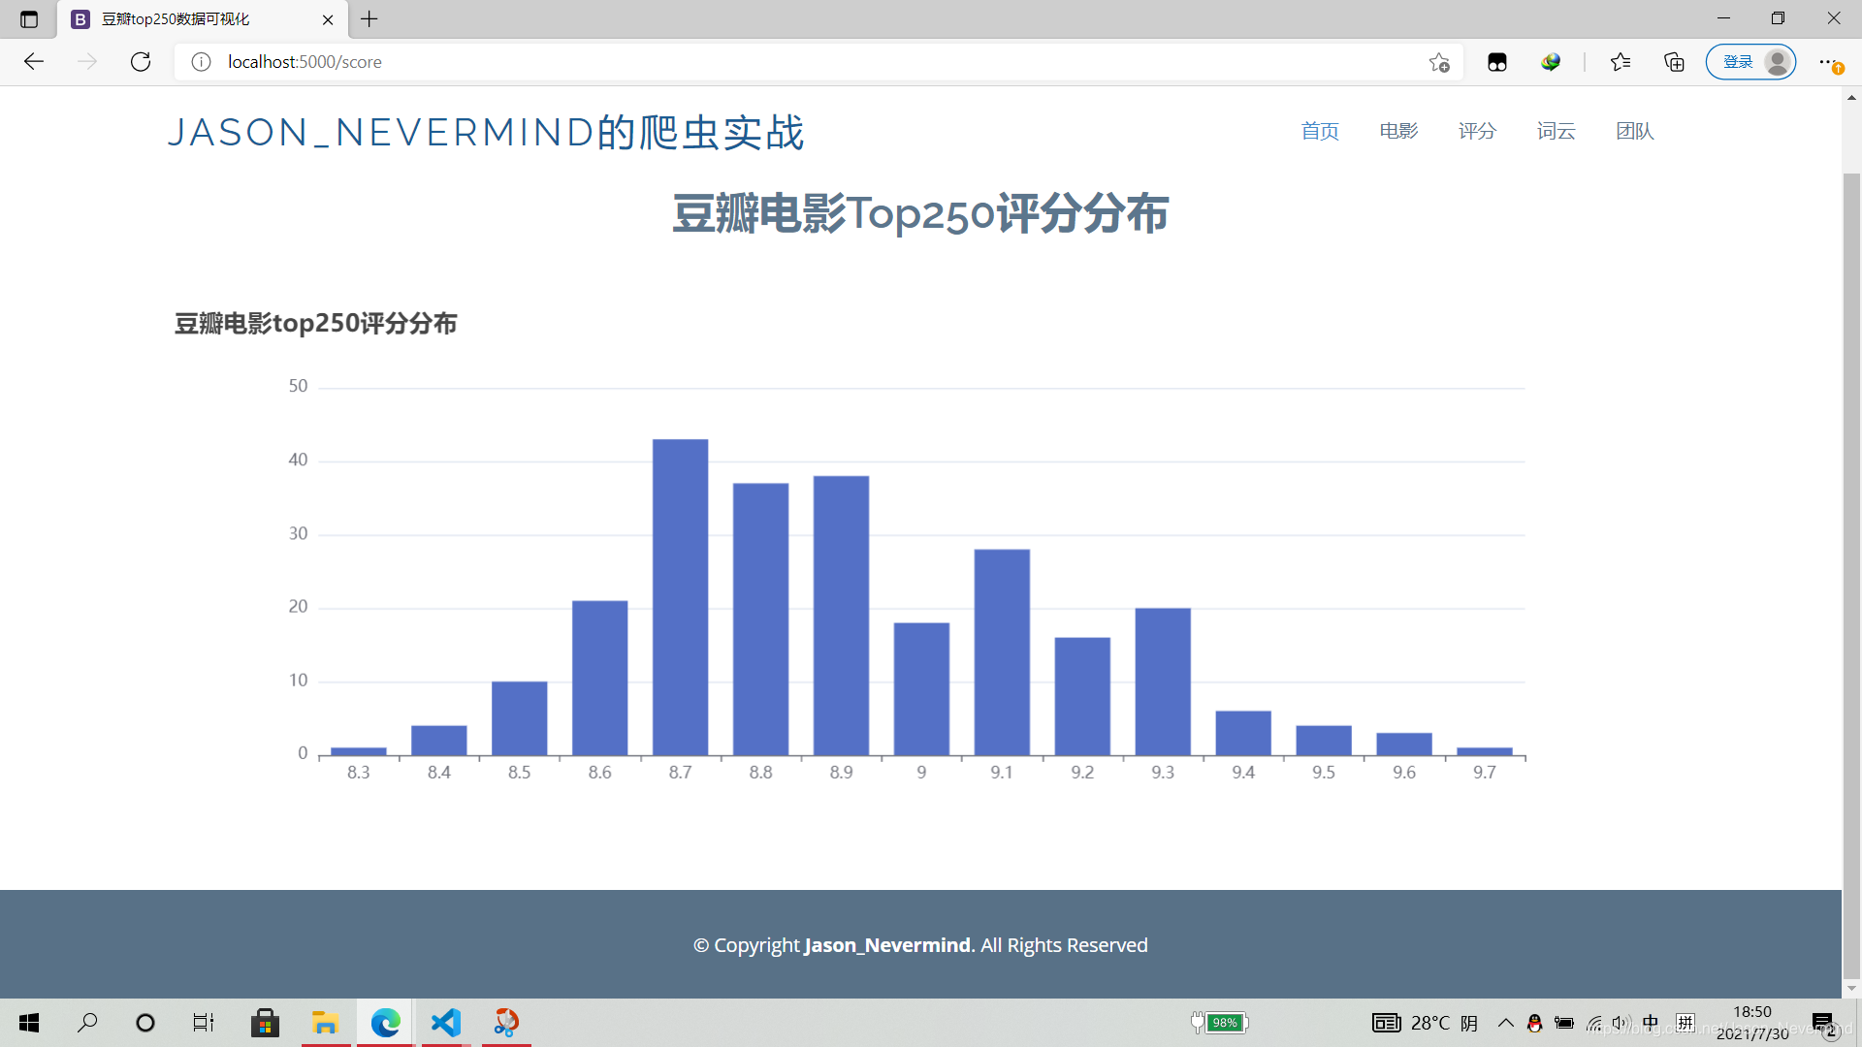Open the green globe extension icon

click(x=1551, y=62)
